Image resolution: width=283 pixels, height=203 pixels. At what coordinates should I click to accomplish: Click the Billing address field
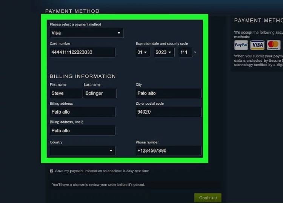pos(82,112)
